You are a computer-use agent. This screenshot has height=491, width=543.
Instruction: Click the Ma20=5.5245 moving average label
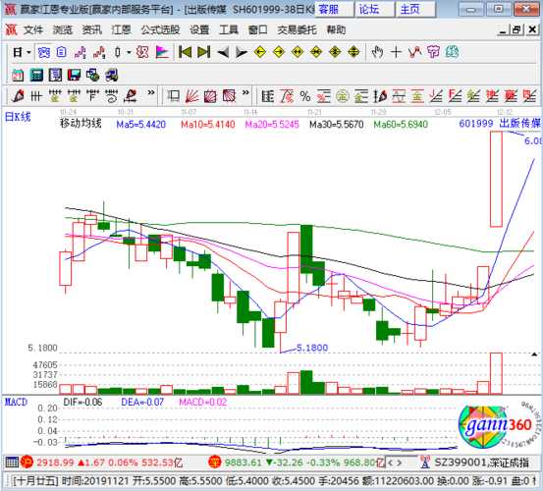pyautogui.click(x=272, y=125)
